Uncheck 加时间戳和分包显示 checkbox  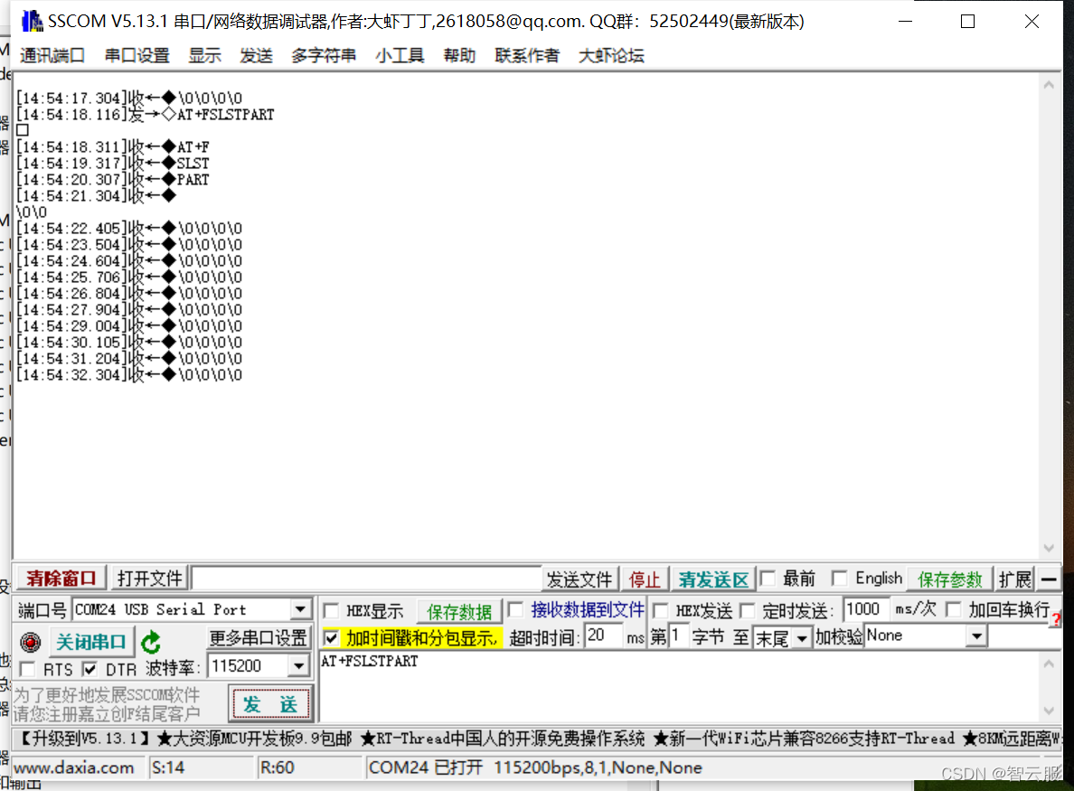(331, 638)
